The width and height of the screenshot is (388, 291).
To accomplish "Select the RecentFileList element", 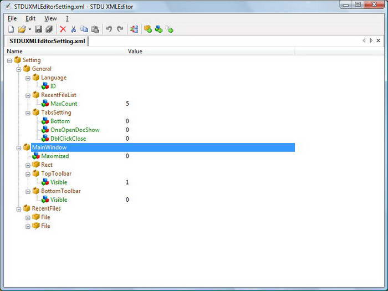I will 59,95.
